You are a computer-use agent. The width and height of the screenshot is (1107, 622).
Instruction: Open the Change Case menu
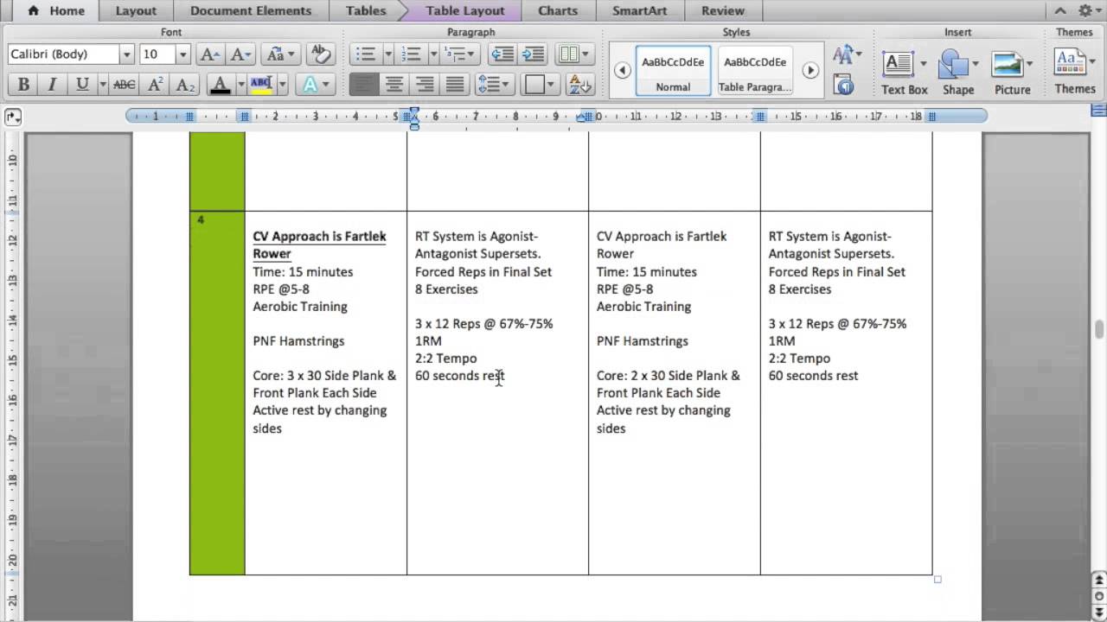[x=280, y=54]
